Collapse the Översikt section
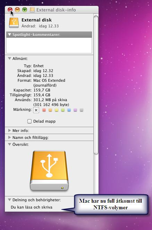 click(x=10, y=144)
